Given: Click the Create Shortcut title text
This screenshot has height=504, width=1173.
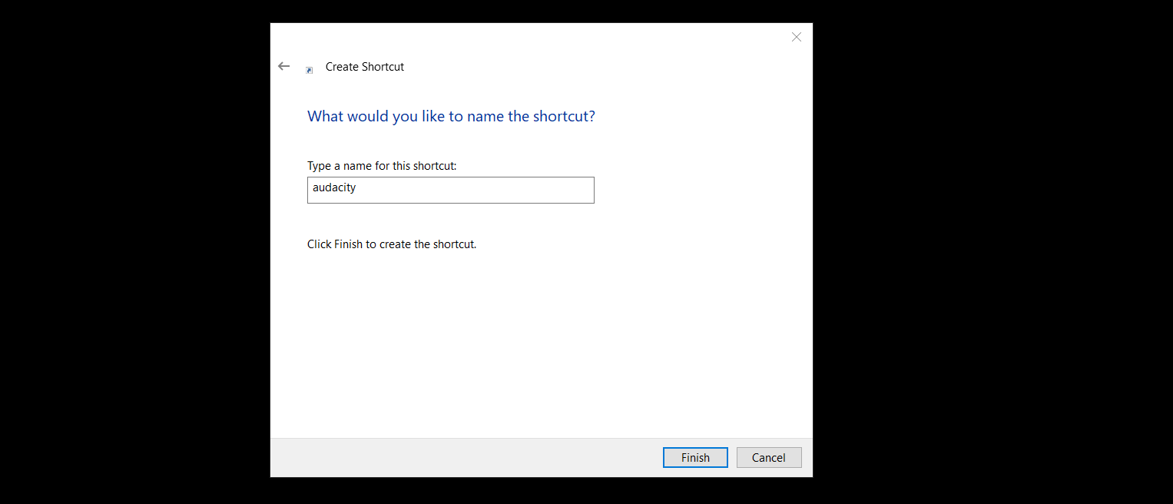Looking at the screenshot, I should 365,67.
